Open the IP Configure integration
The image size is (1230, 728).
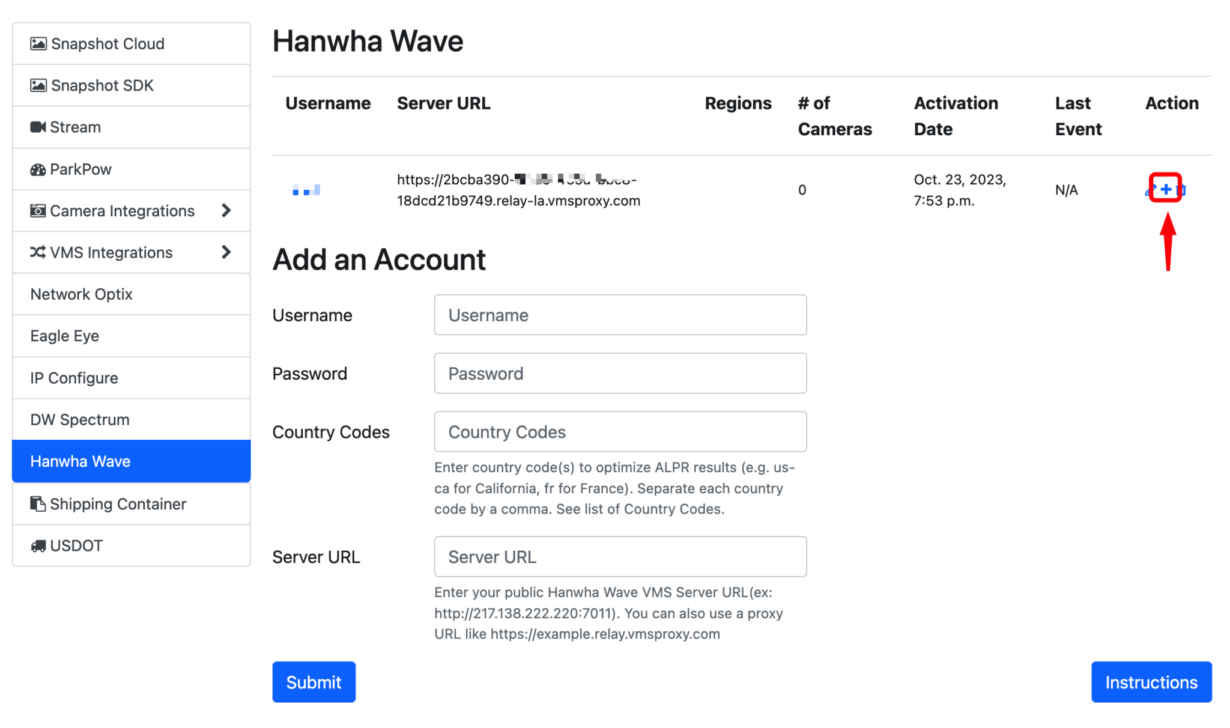[132, 378]
